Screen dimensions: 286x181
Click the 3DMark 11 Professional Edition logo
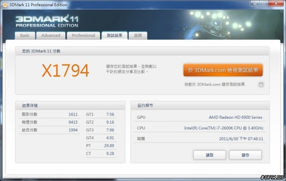[47, 21]
